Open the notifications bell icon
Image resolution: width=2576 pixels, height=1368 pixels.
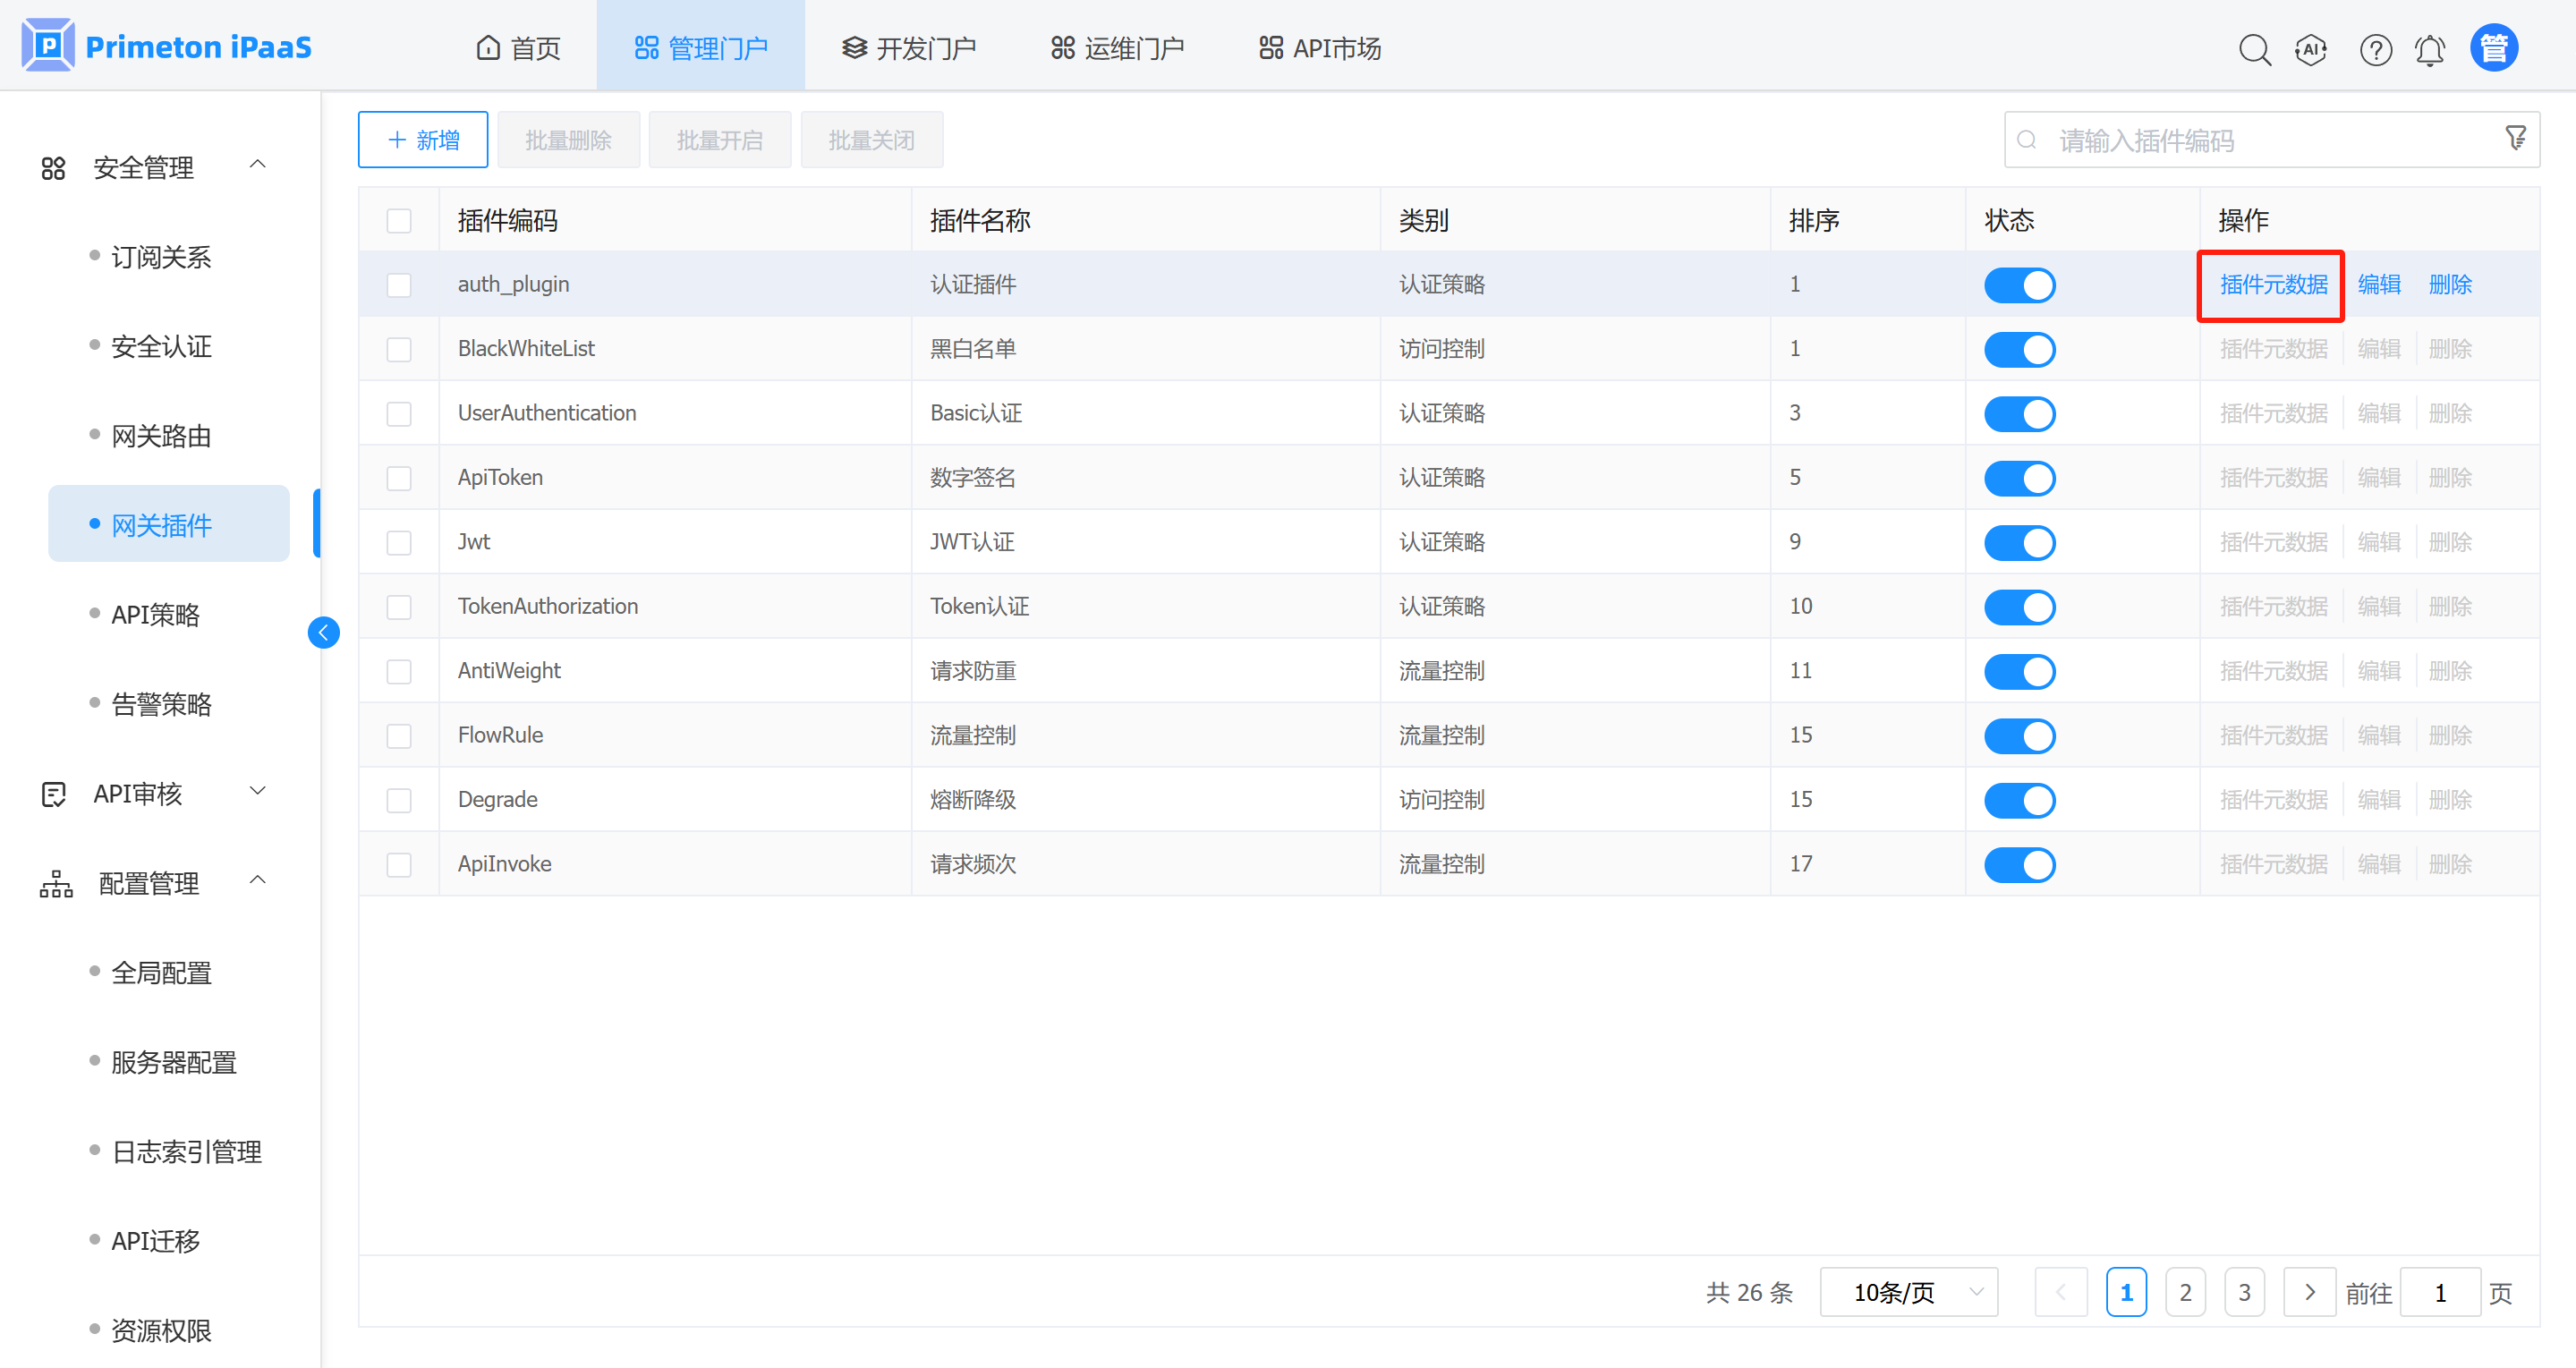pos(2430,49)
